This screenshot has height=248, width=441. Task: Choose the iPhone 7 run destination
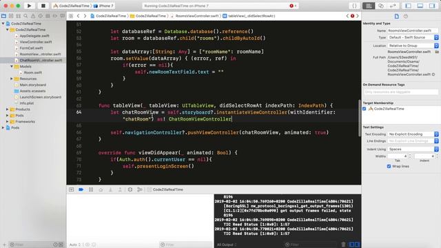(x=103, y=6)
